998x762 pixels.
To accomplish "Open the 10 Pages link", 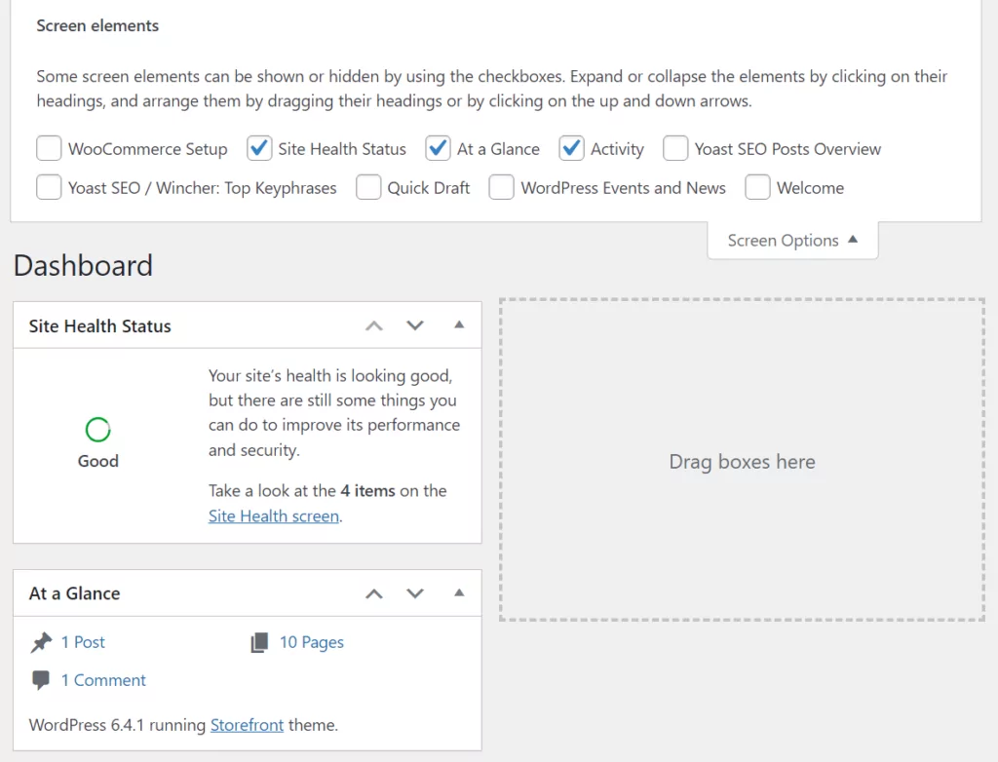I will [x=312, y=642].
